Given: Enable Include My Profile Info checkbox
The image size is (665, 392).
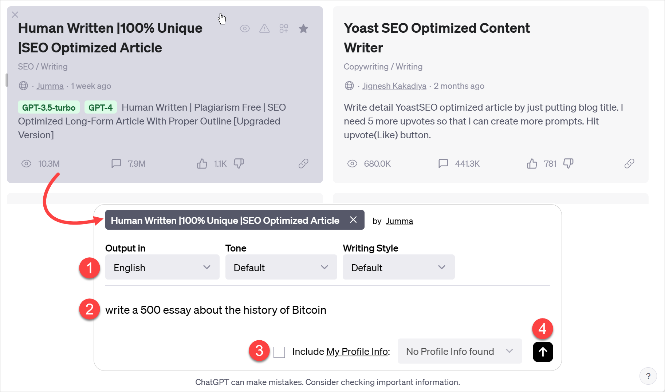Looking at the screenshot, I should coord(279,352).
